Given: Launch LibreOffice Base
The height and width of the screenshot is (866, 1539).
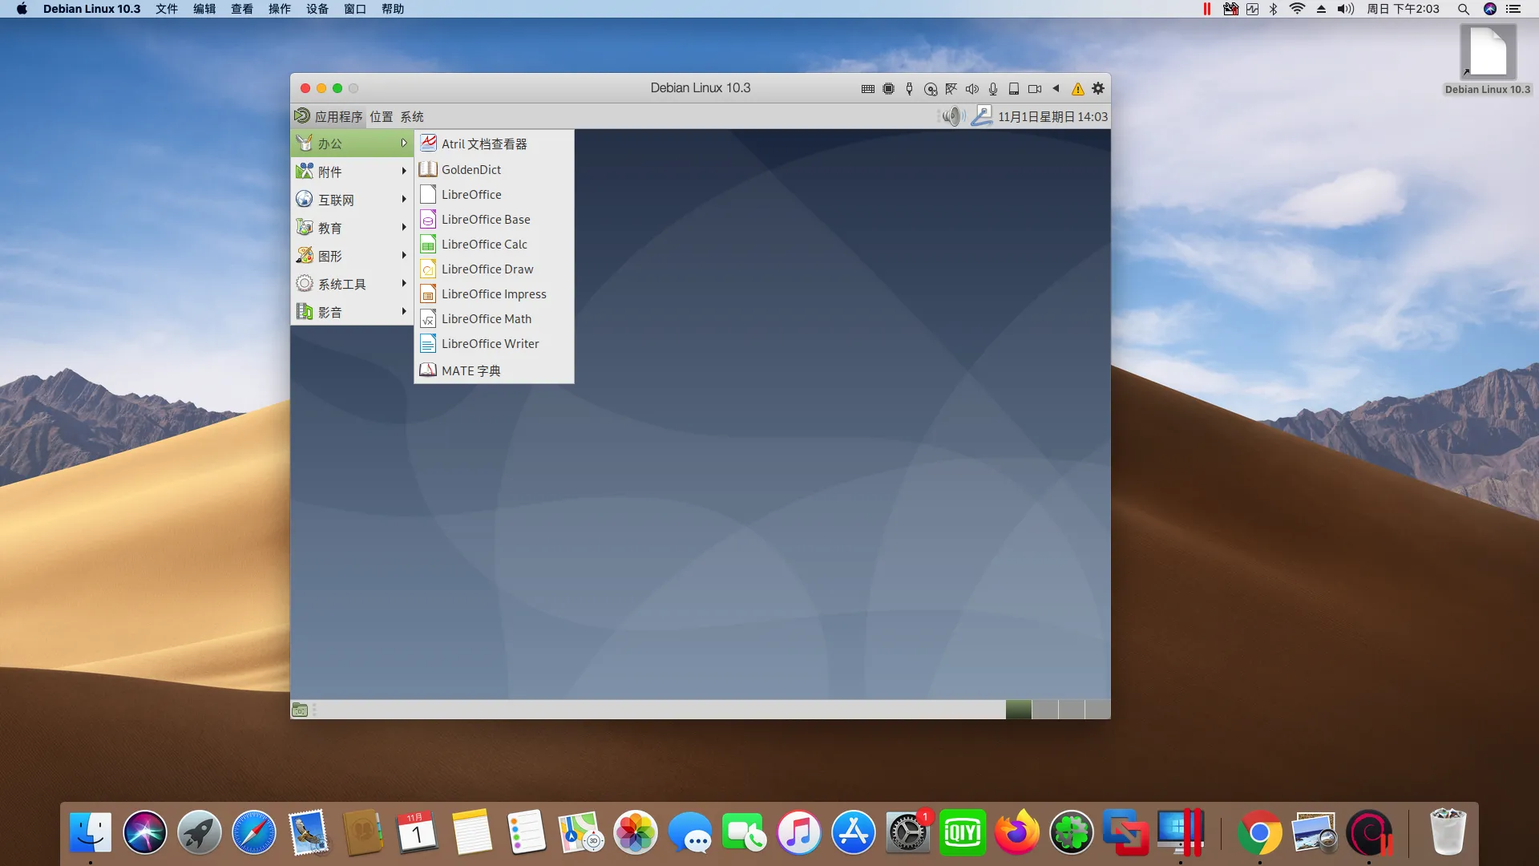Looking at the screenshot, I should tap(494, 219).
